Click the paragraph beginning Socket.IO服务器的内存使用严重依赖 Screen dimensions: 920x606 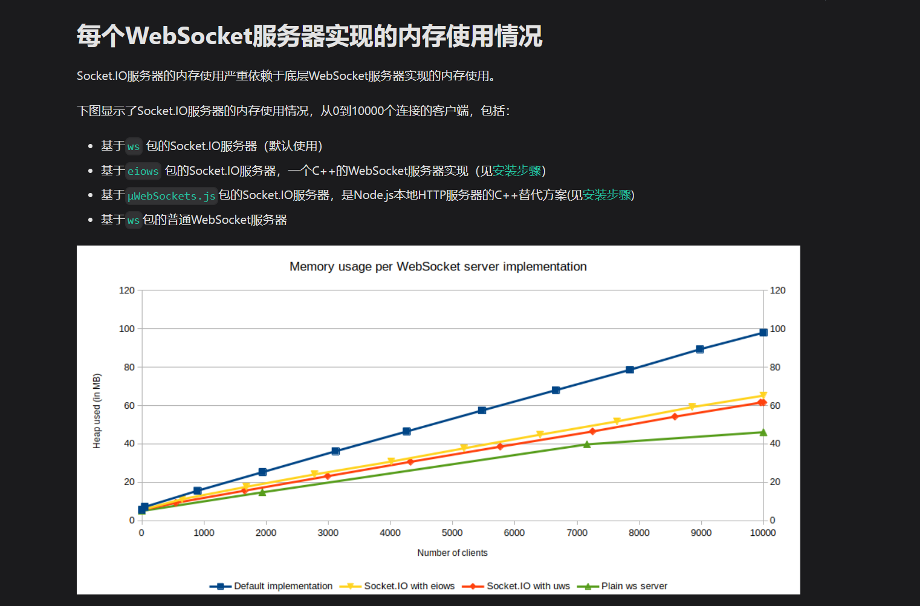point(287,76)
